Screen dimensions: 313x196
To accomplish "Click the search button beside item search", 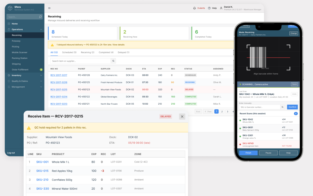I will point(113,61).
